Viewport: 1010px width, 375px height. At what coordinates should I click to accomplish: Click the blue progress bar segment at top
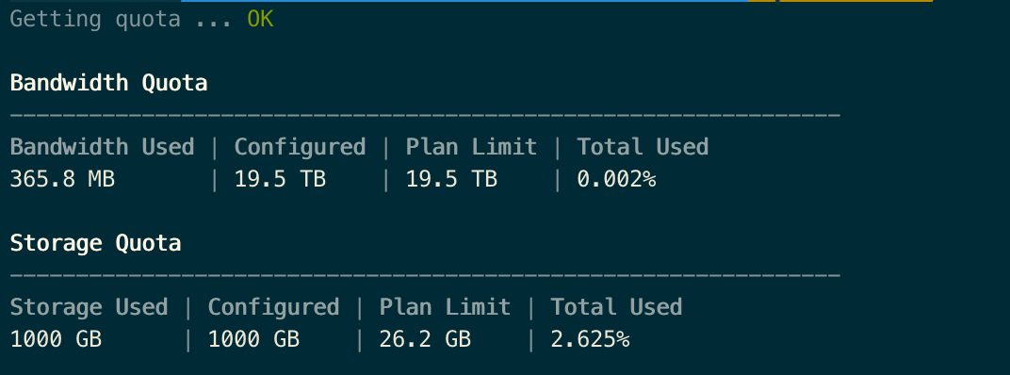click(464, 1)
